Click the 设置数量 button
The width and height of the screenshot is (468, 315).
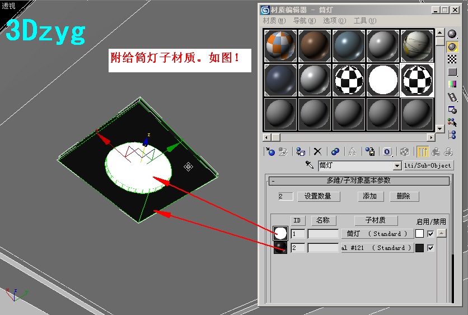point(318,196)
